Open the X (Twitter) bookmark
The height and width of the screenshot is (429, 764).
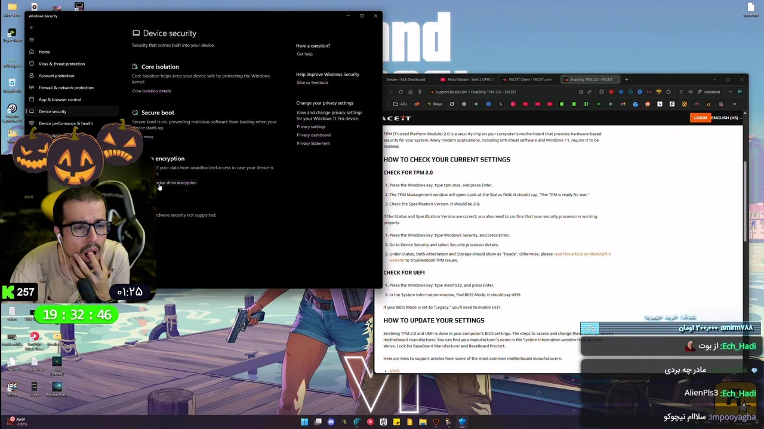(501, 104)
